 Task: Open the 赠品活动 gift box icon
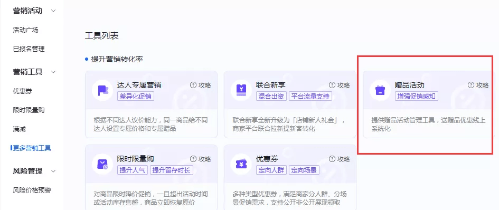tap(380, 90)
